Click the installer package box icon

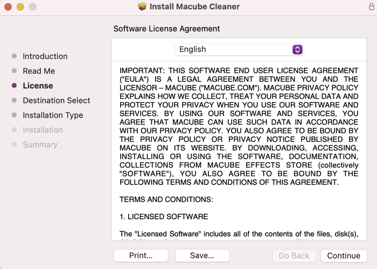[142, 6]
